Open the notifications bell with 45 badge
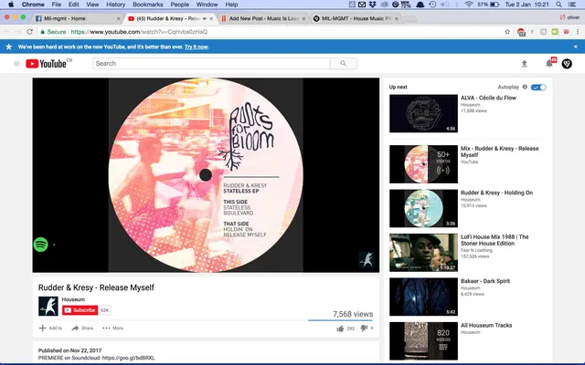Screen dimensions: 585x365 click(549, 63)
